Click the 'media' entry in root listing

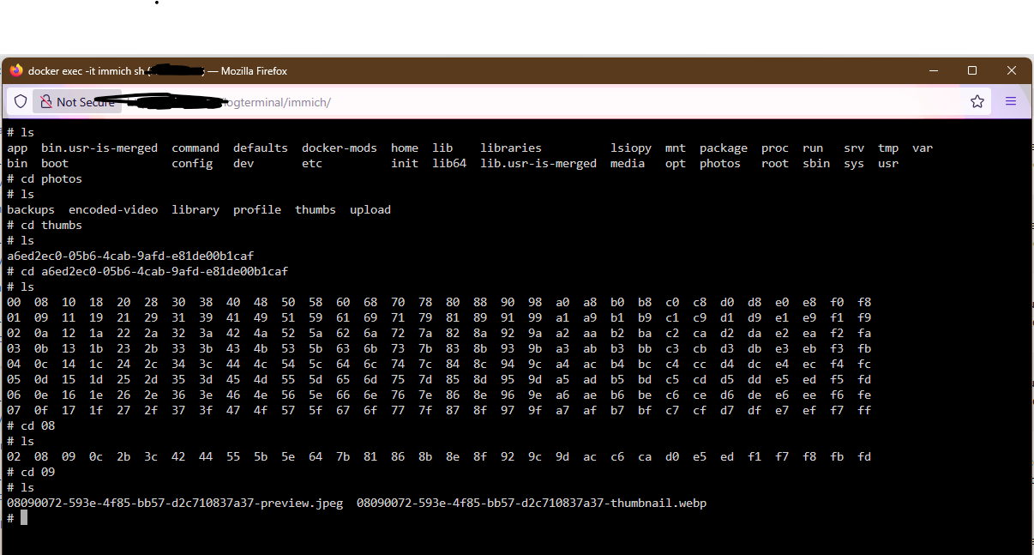[x=628, y=164]
